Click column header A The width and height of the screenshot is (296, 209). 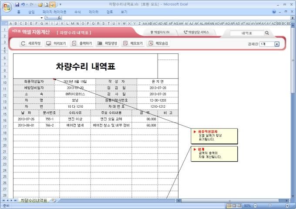11,23
